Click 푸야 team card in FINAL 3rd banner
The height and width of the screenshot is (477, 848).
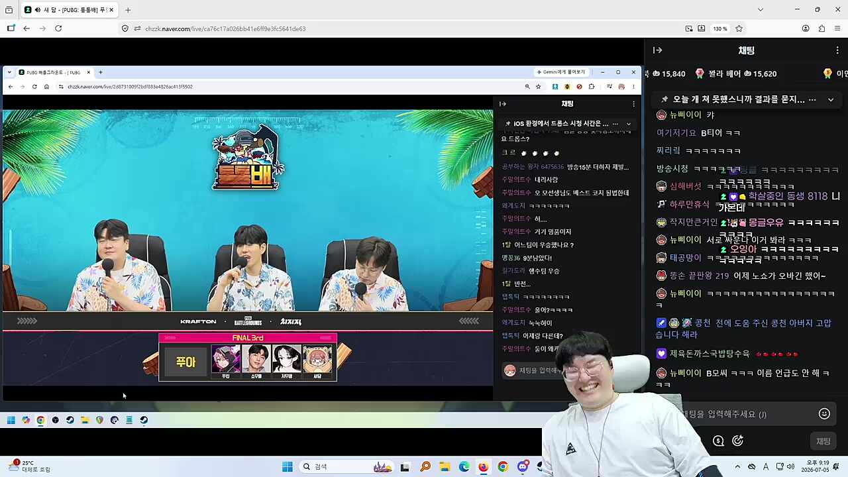point(185,362)
